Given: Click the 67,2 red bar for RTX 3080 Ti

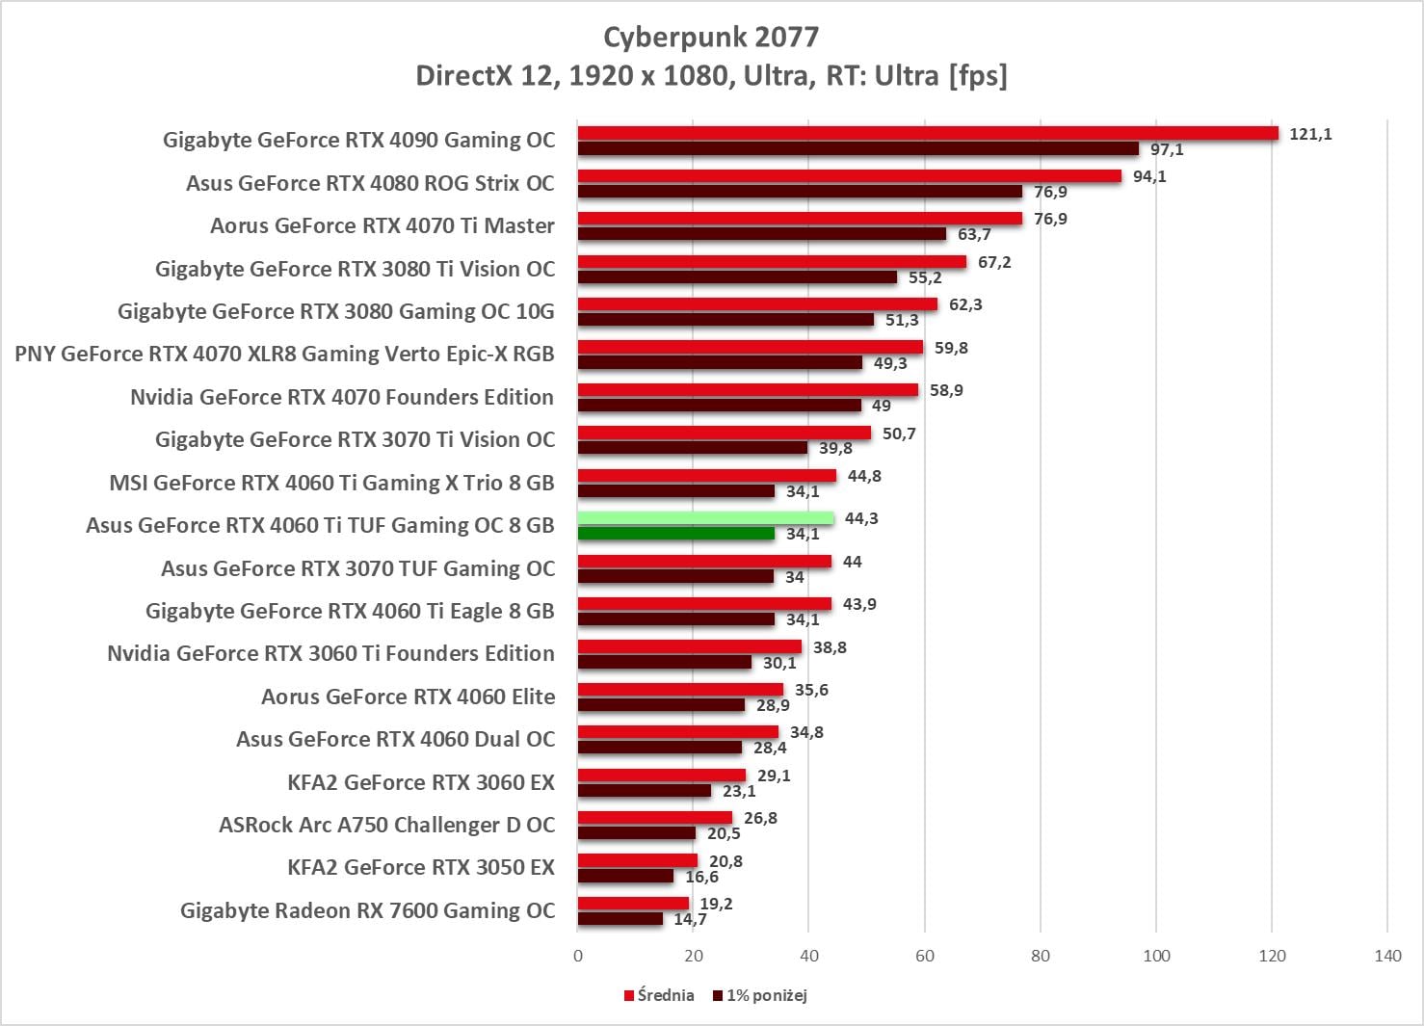Looking at the screenshot, I should point(771,262).
